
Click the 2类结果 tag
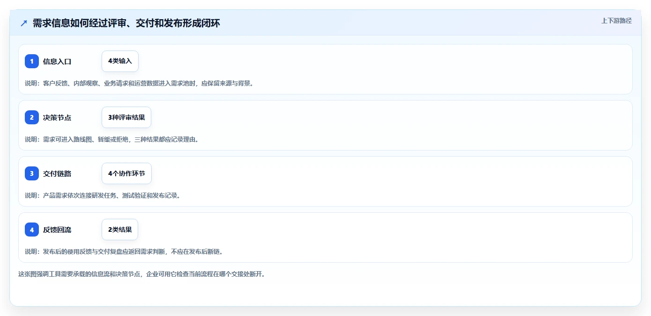tap(120, 230)
